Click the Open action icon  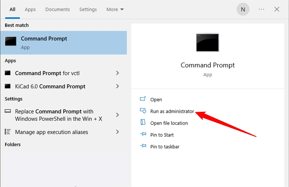pos(143,99)
